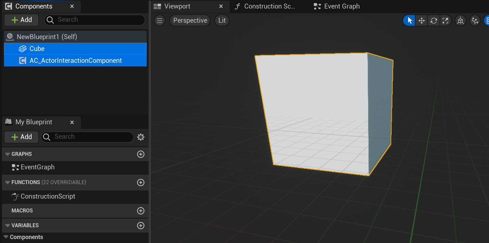Click the My Blueprint tab book icon

click(9, 122)
